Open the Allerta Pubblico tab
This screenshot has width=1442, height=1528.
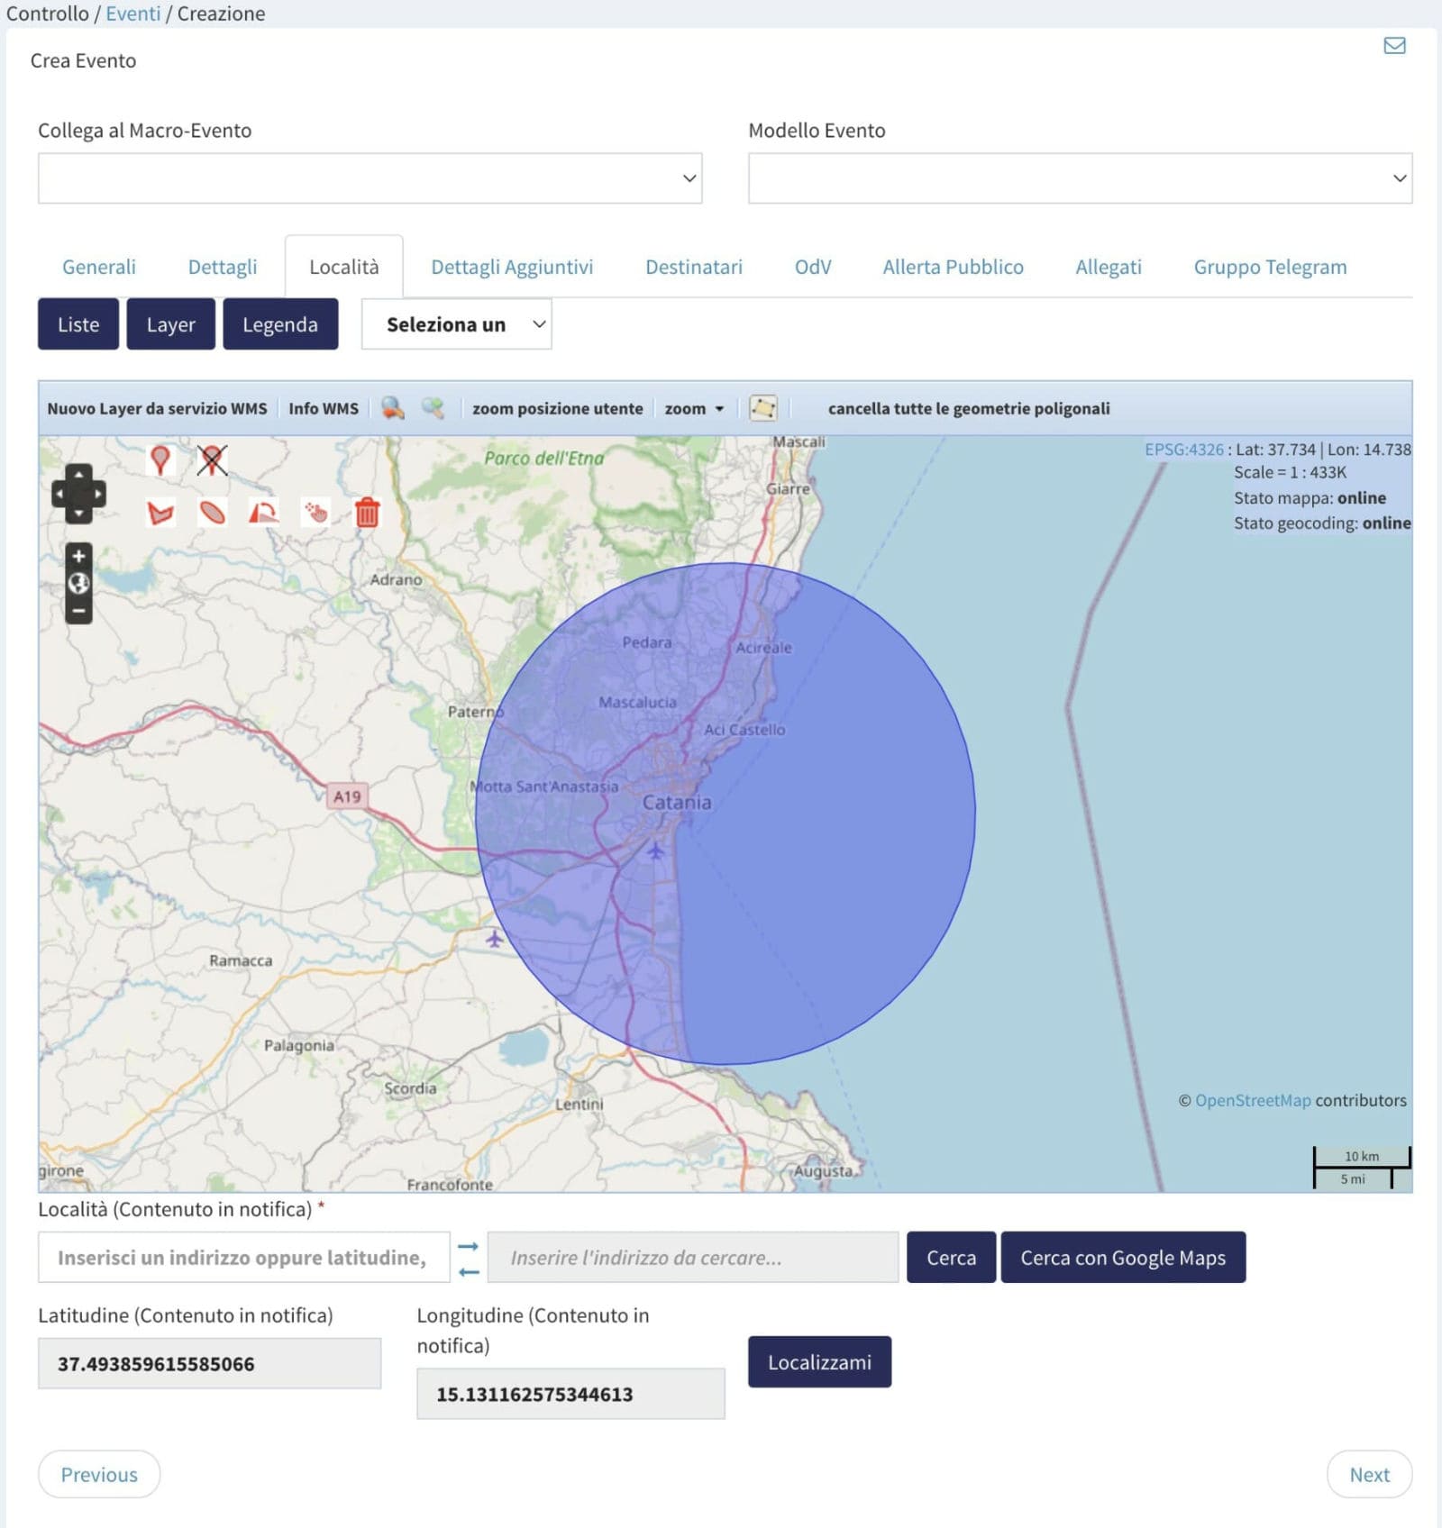point(953,267)
